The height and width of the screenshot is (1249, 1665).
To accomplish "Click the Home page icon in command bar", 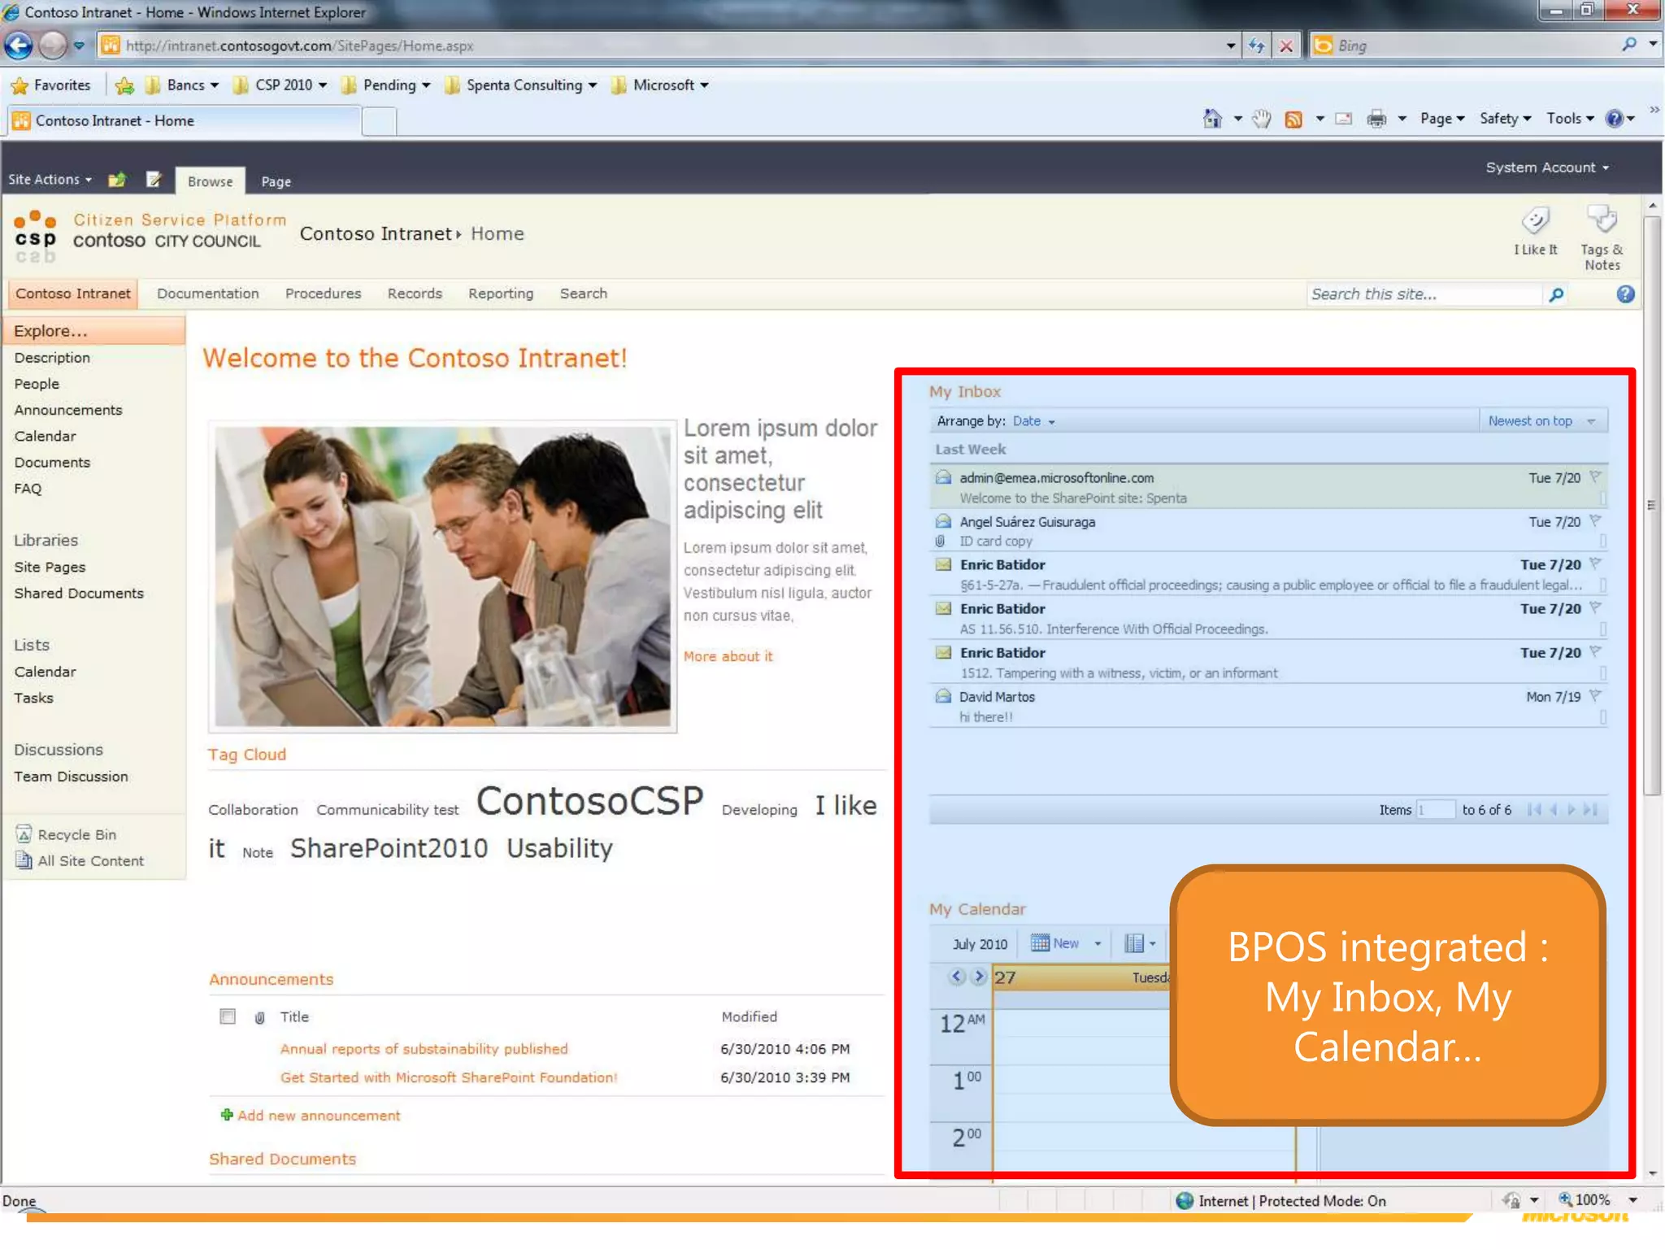I will click(x=1212, y=119).
